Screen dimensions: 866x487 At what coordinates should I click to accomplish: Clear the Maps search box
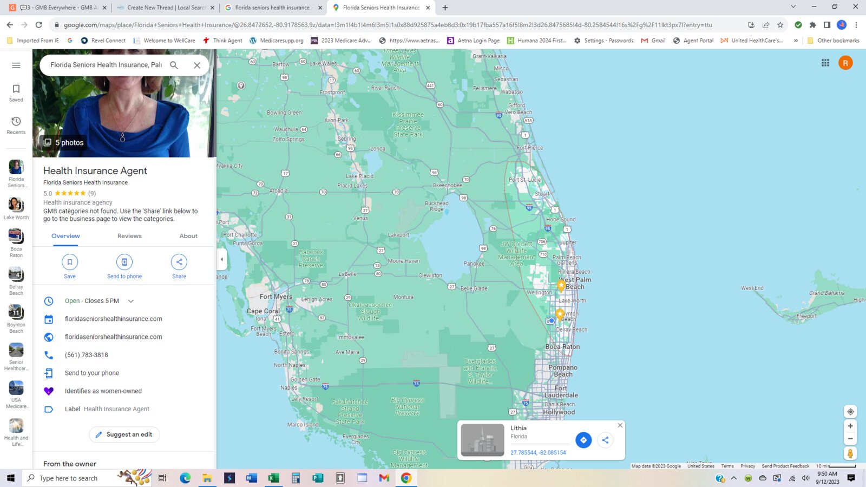[197, 65]
